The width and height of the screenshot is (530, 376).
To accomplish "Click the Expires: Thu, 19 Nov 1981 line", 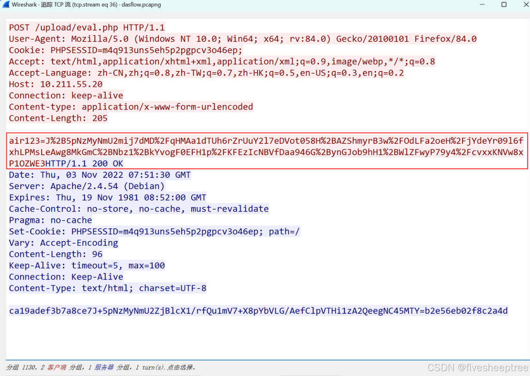I will 107,198.
